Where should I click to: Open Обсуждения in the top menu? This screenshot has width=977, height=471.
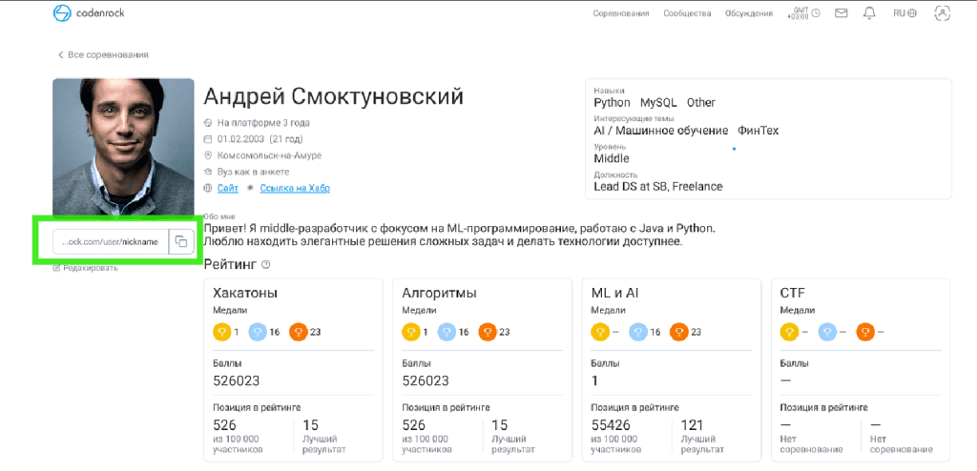tap(749, 13)
